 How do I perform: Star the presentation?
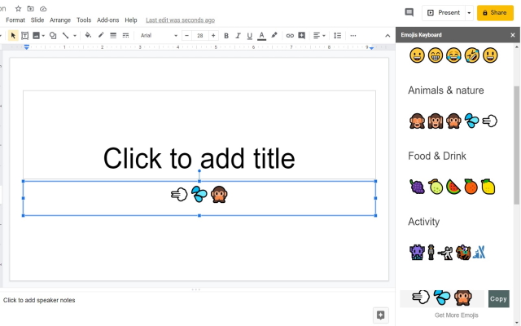pyautogui.click(x=18, y=9)
